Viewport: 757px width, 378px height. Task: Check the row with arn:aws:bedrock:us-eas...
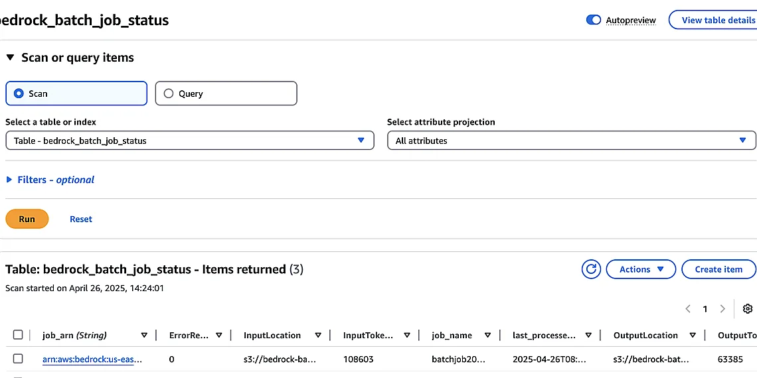coord(18,359)
